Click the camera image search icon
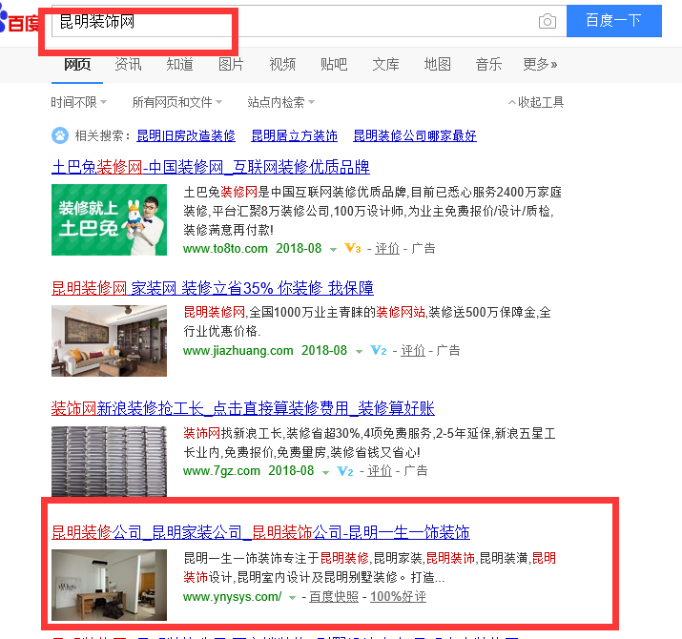 tap(547, 21)
